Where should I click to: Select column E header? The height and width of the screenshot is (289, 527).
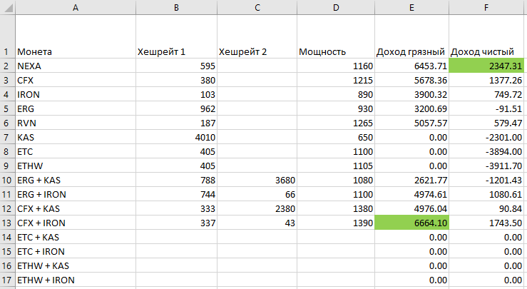tap(411, 7)
